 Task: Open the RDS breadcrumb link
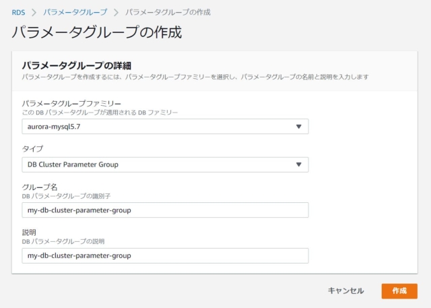click(18, 12)
